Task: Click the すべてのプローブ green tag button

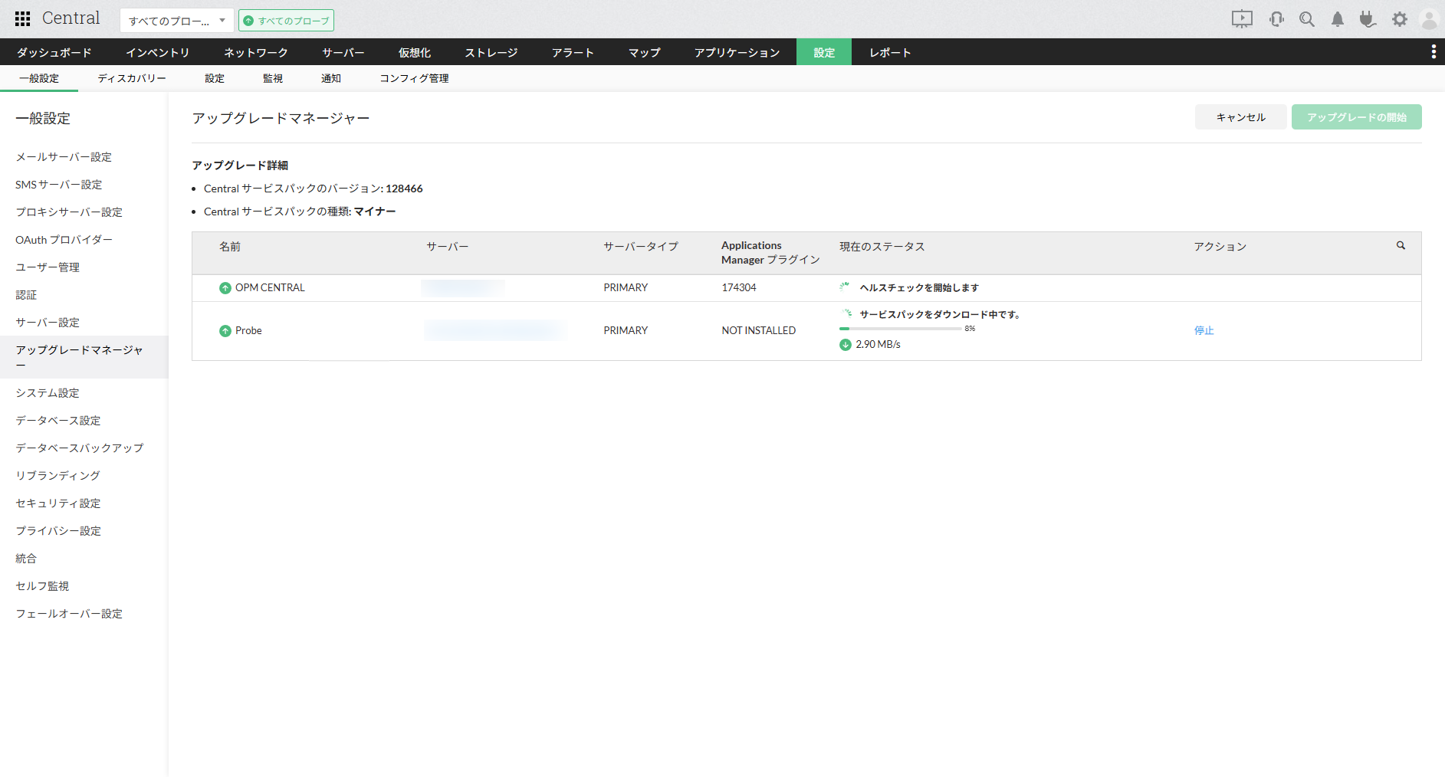Action: (x=286, y=21)
